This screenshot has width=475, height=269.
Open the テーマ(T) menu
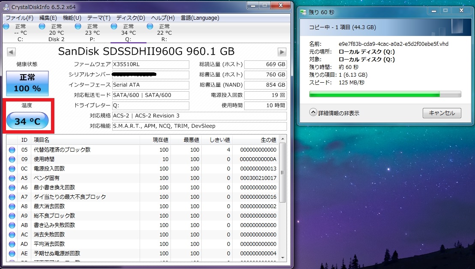(99, 18)
